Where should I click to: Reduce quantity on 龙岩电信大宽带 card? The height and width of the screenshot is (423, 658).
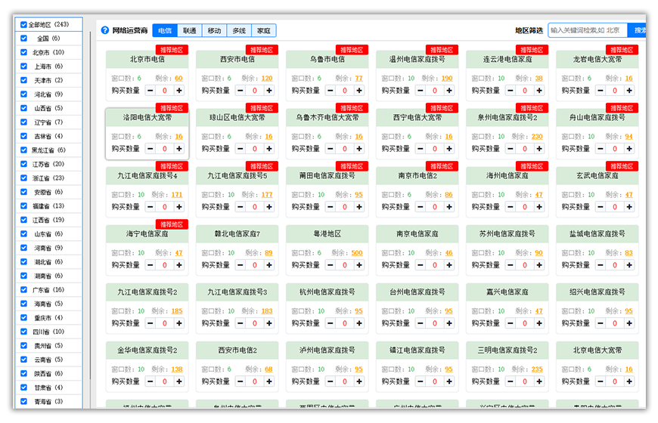pos(601,90)
